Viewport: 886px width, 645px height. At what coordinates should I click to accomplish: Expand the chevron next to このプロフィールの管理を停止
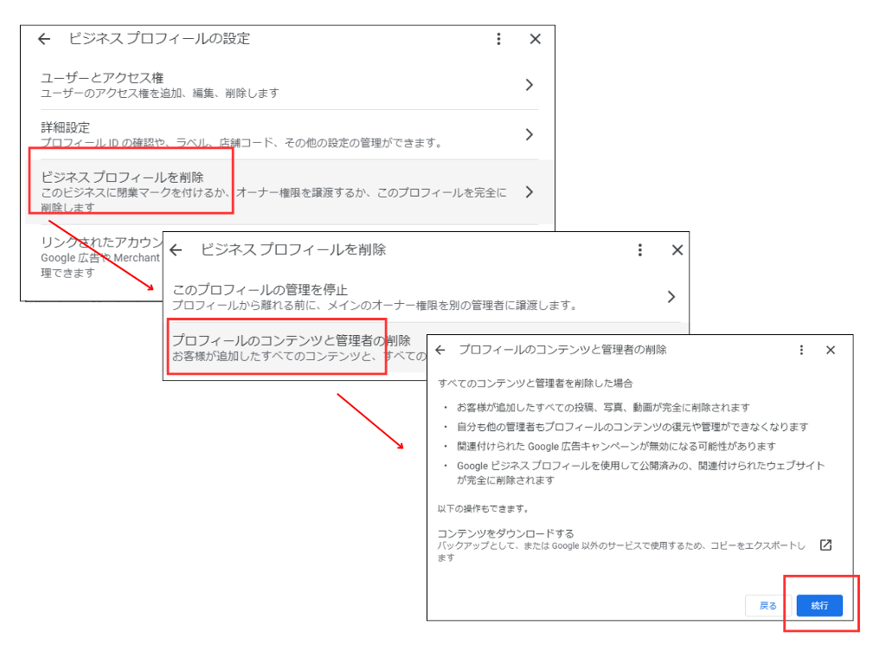point(671,295)
